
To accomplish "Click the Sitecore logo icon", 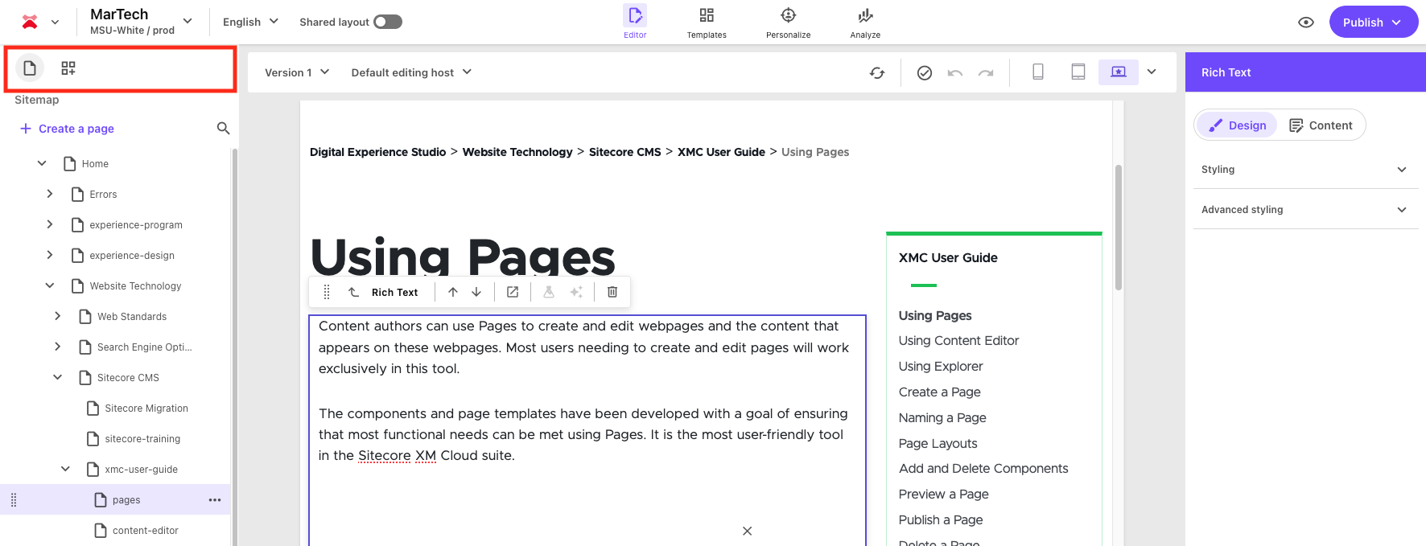I will click(30, 22).
